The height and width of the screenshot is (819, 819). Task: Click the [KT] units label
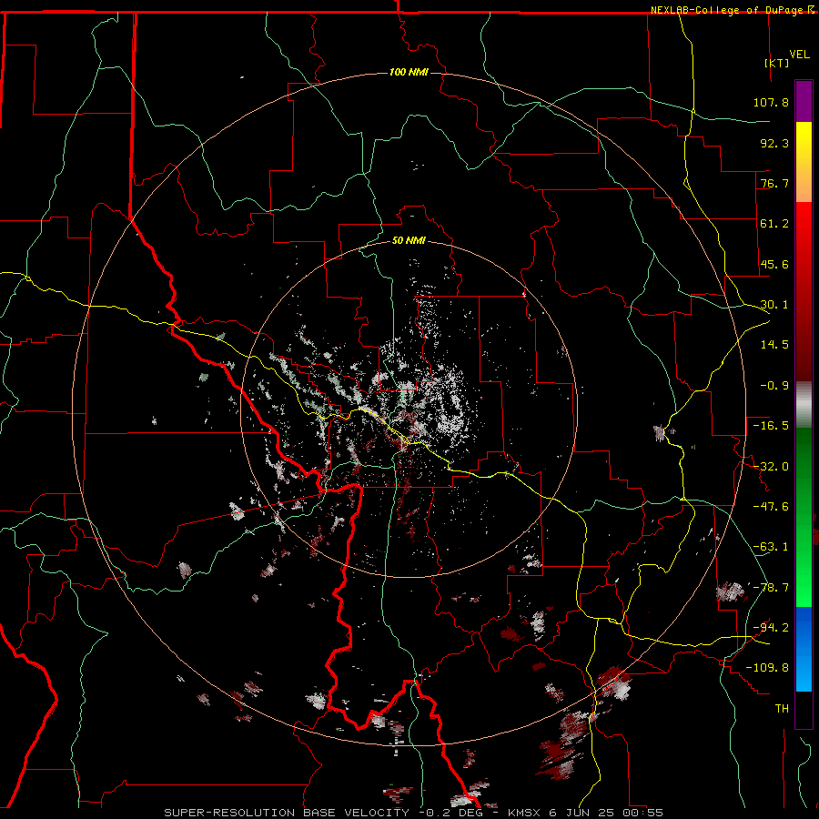tap(777, 63)
